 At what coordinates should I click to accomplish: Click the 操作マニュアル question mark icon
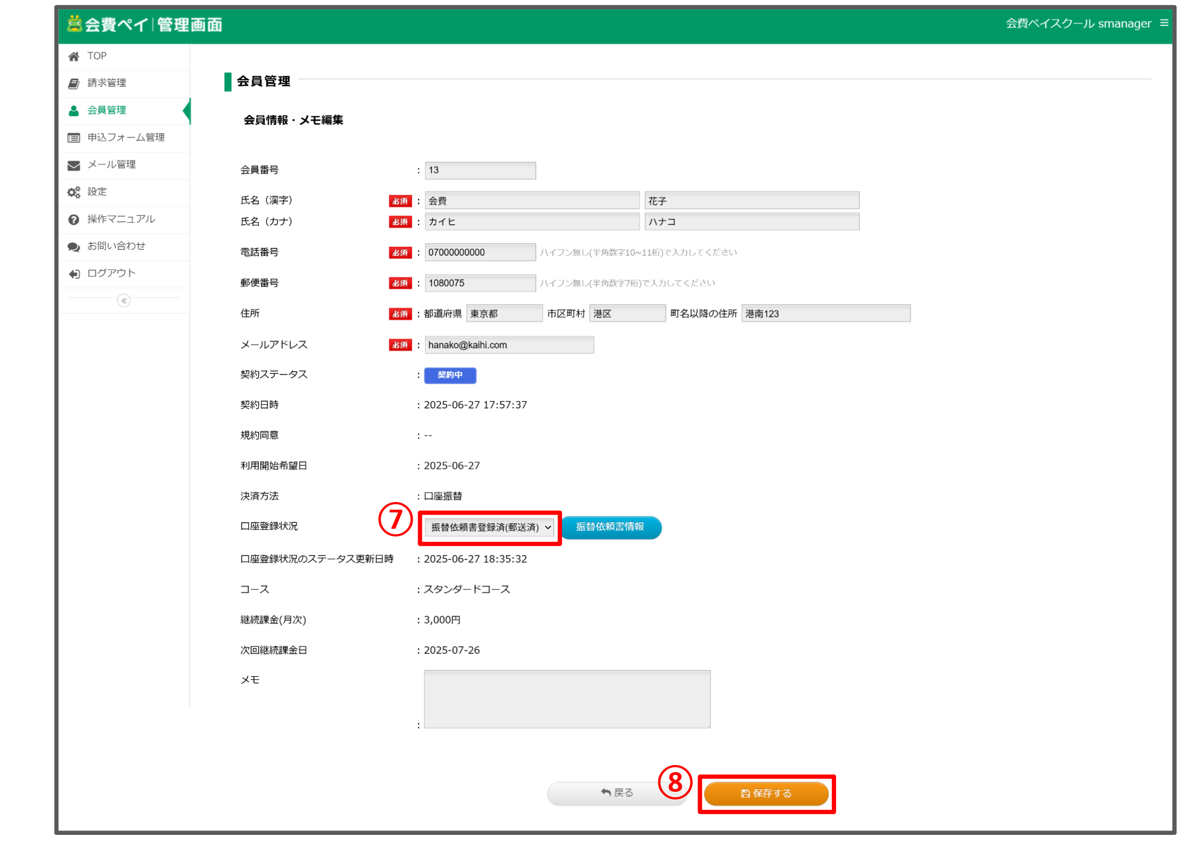74,219
